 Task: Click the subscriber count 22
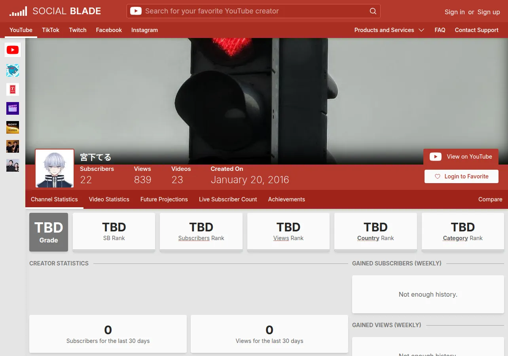86,180
